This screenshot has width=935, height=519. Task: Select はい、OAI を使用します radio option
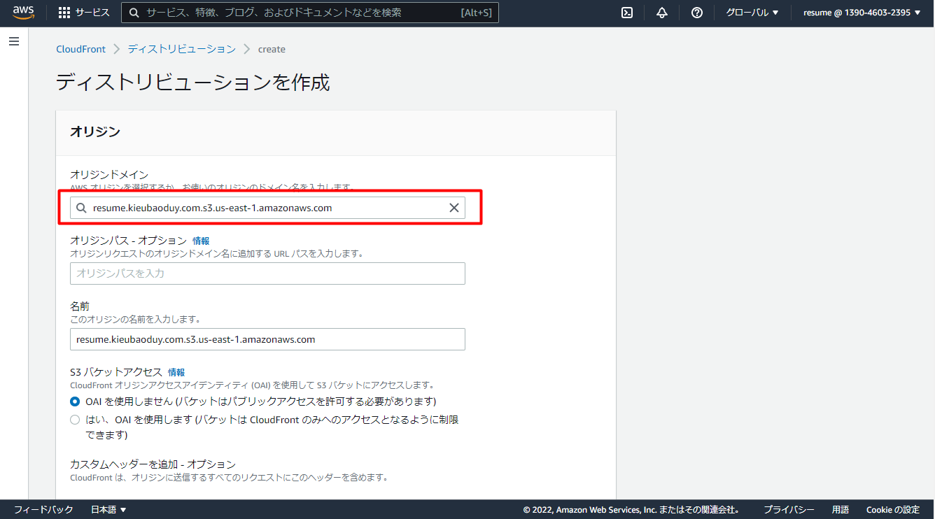point(75,420)
